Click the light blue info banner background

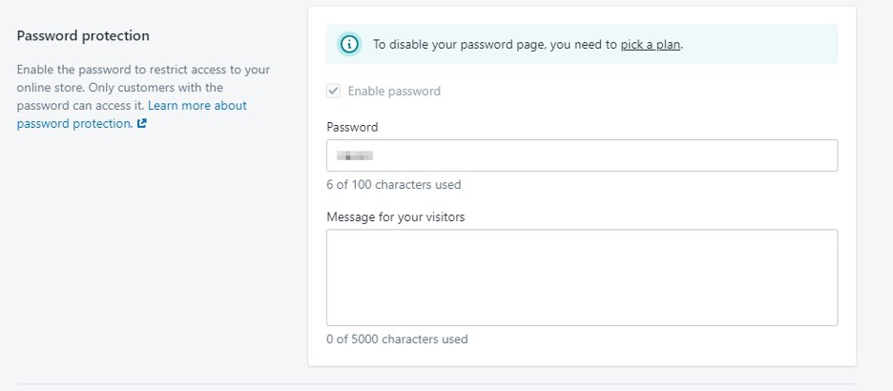758,44
